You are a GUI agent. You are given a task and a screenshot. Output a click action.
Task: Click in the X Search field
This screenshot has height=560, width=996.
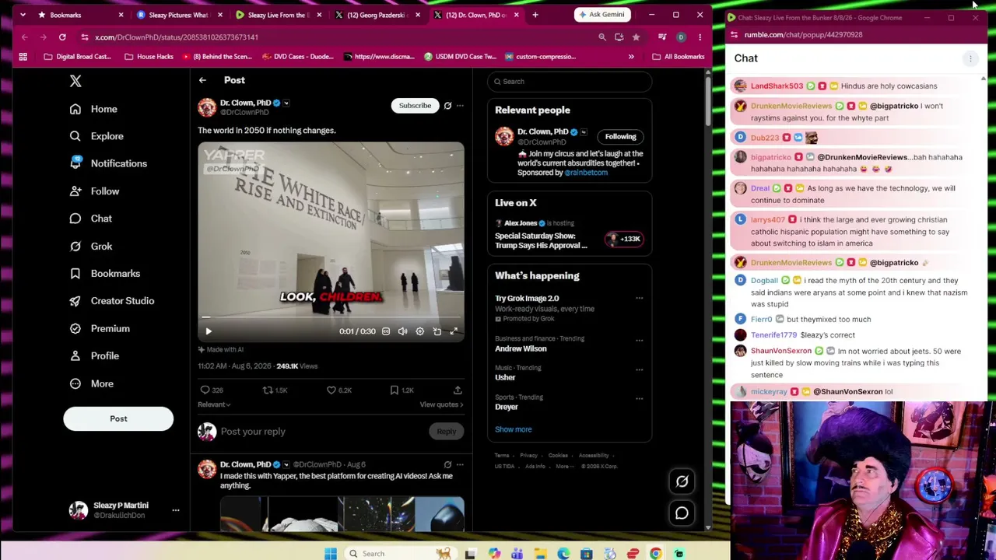pyautogui.click(x=569, y=82)
